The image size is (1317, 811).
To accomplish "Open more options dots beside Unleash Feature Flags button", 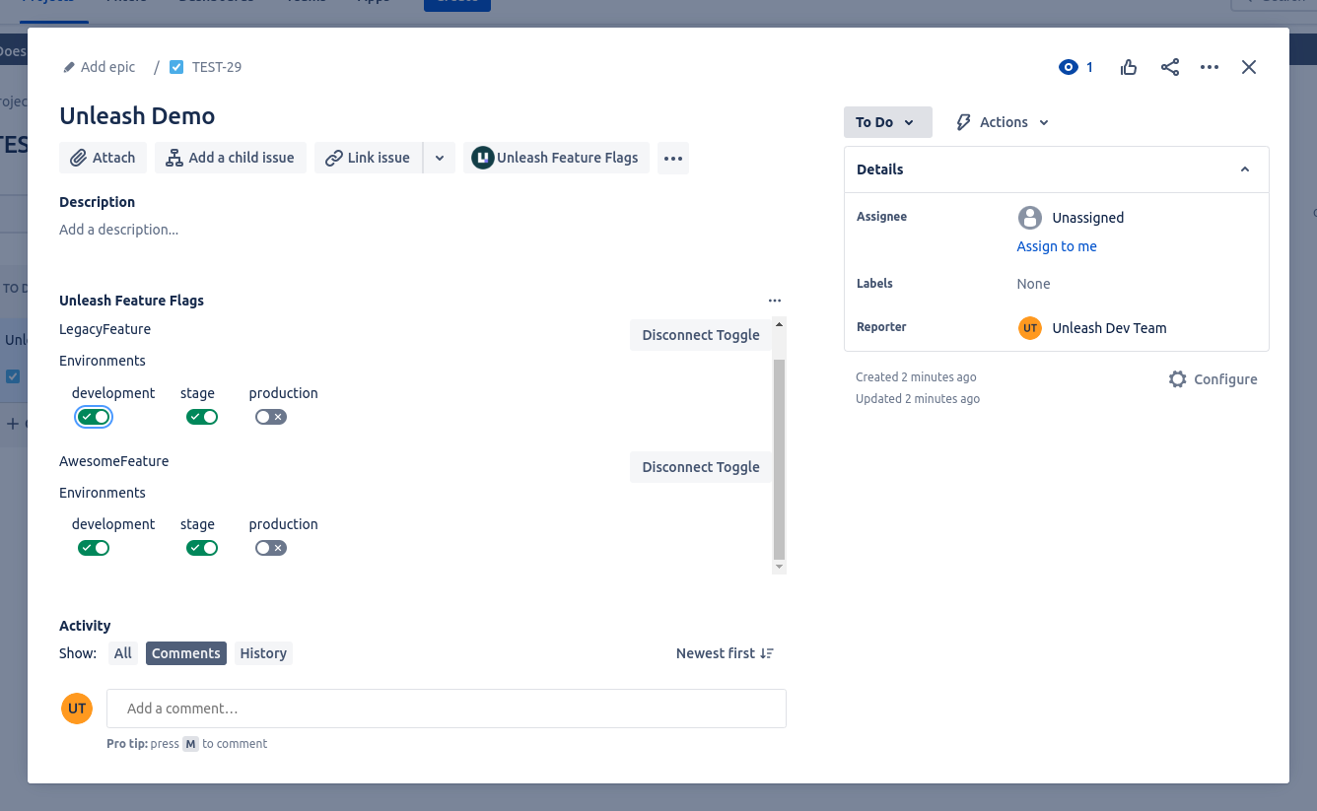I will point(673,158).
